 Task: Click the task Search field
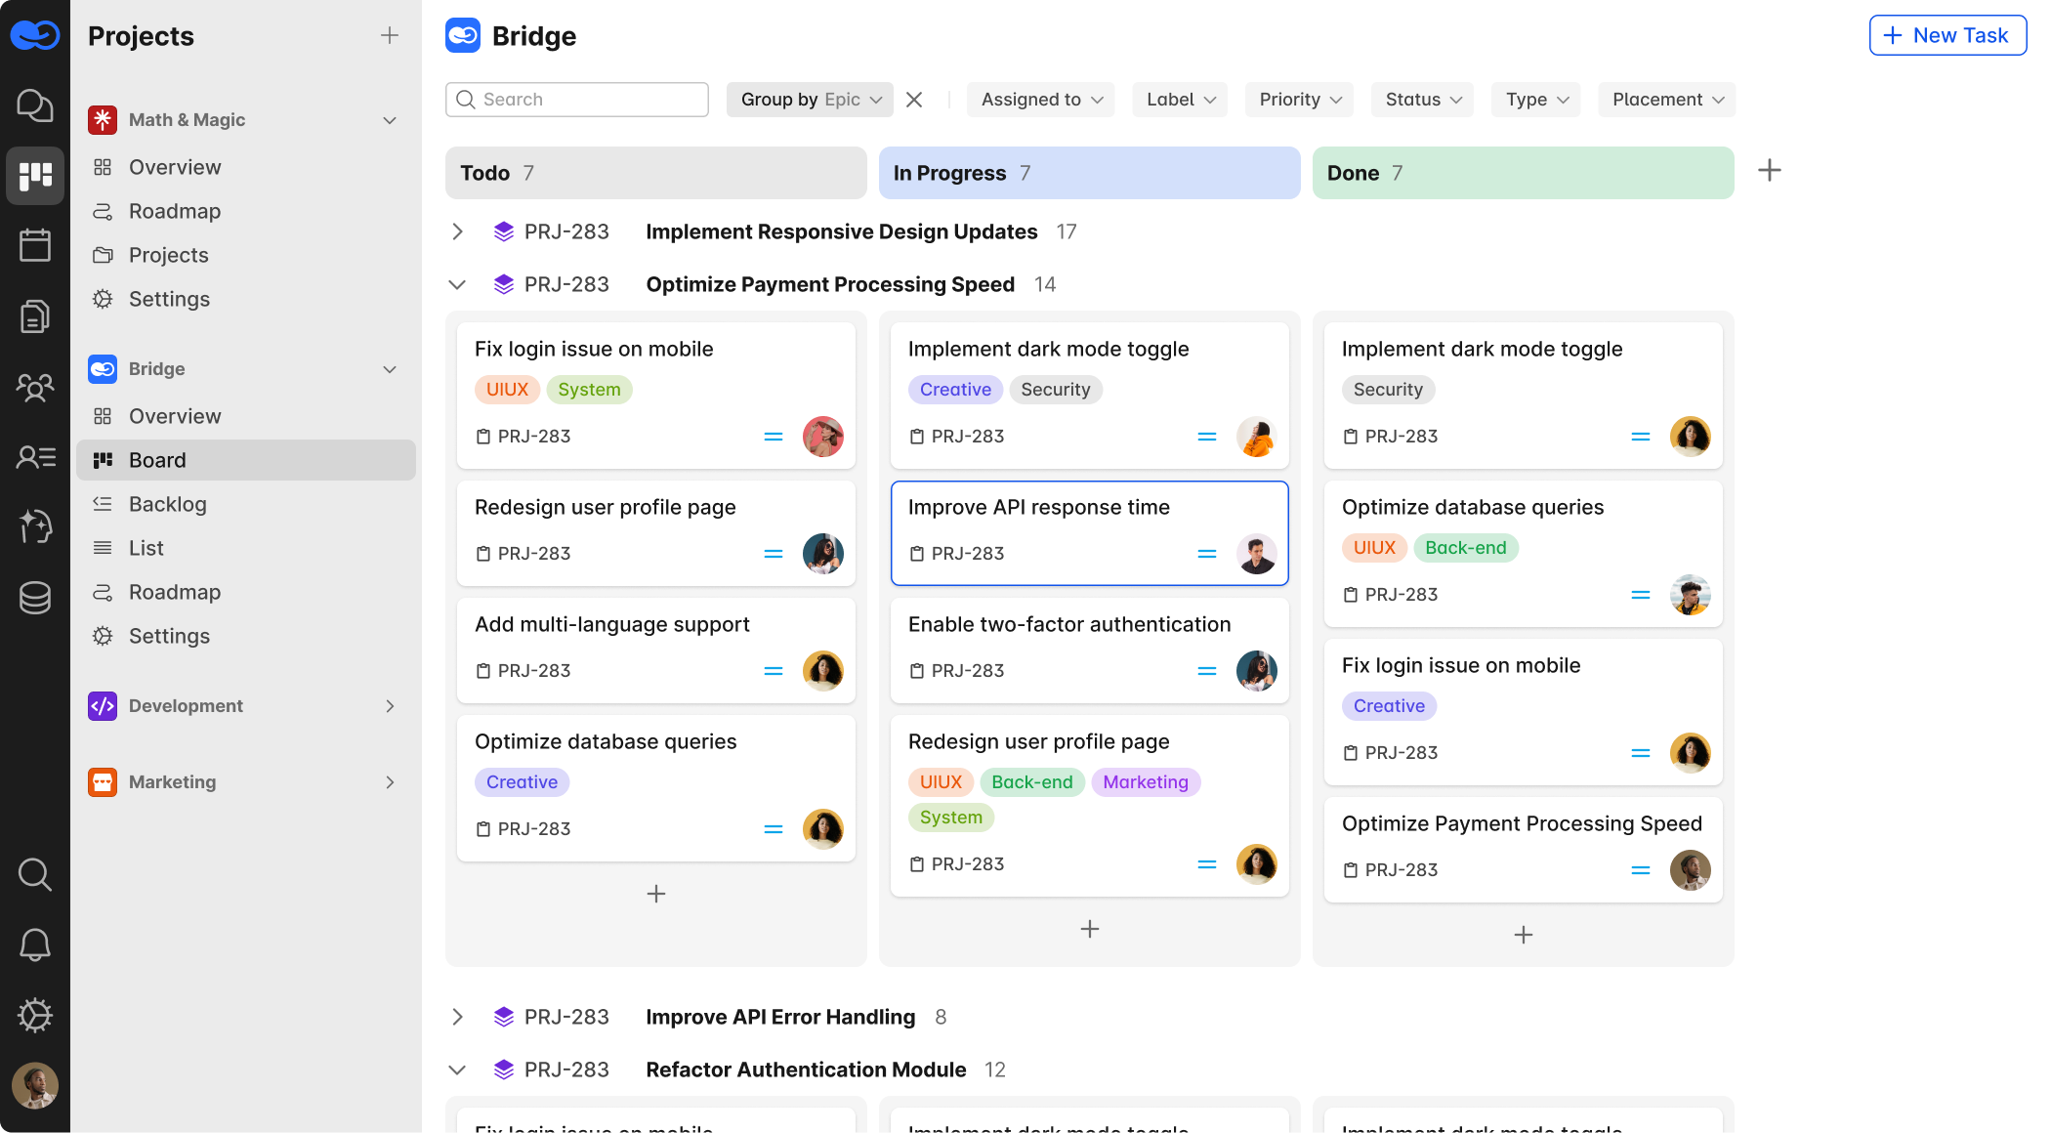(577, 100)
